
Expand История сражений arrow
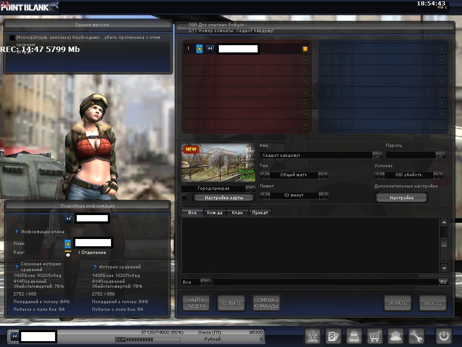95,267
